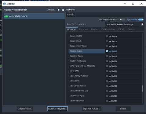Minimize the Exportar window
Viewport: 146px width, 114px height.
(125, 4)
